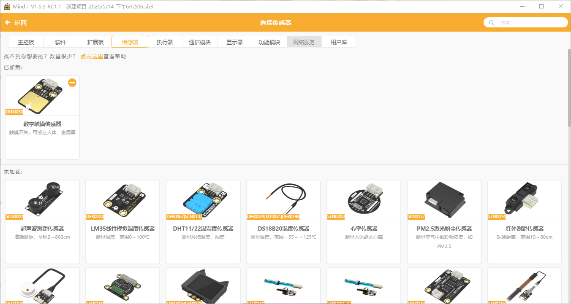The height and width of the screenshot is (304, 571).
Task: Click the DFR0023 product code label
Action: 95,217
